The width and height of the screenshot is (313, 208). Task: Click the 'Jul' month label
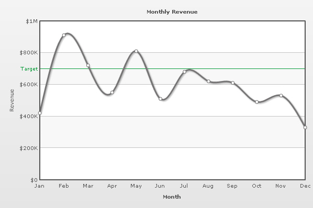click(x=184, y=186)
